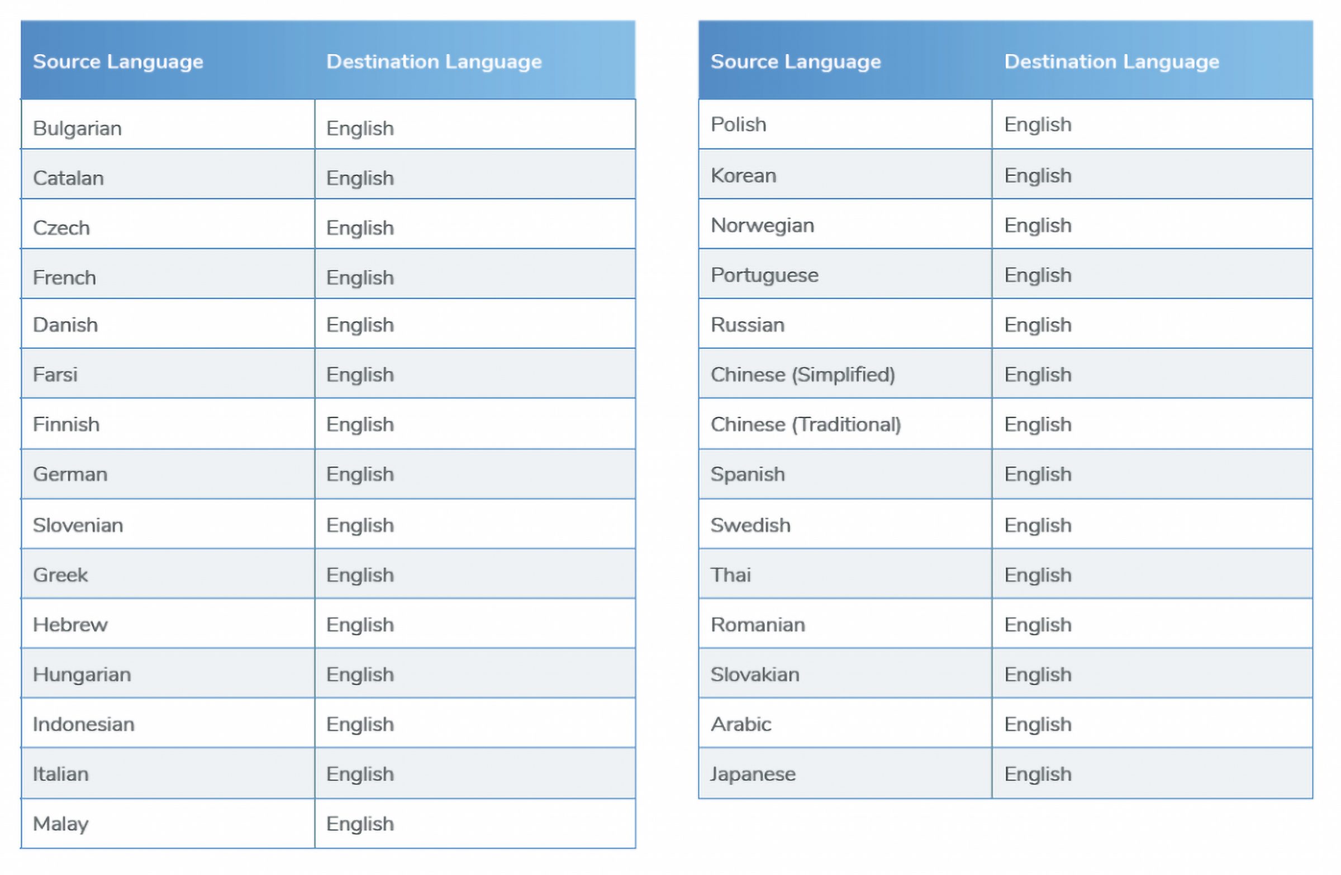Click the Bulgarian source language cell

coord(168,125)
